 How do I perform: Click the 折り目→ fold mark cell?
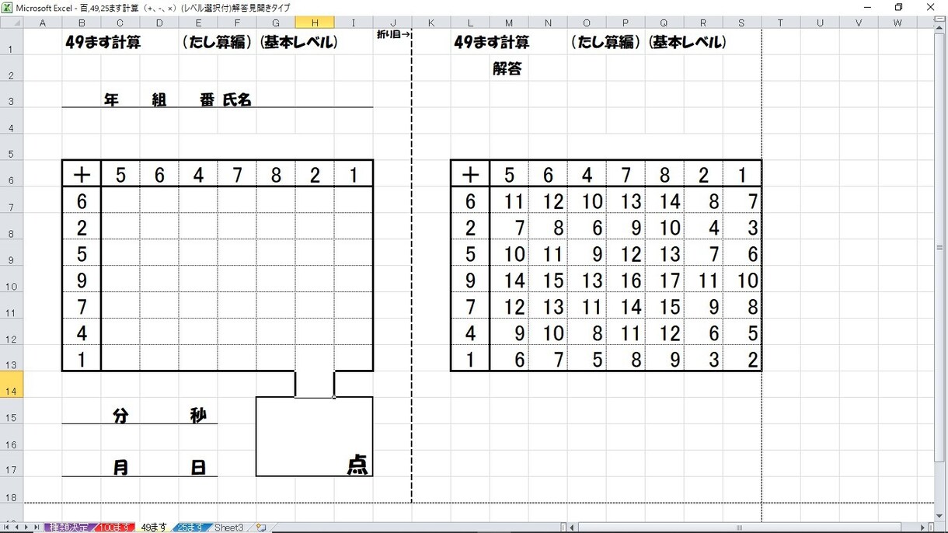coord(392,35)
